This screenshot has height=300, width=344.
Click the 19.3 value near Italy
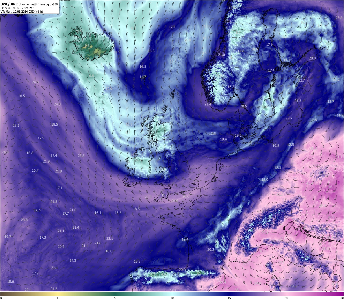[293, 286]
